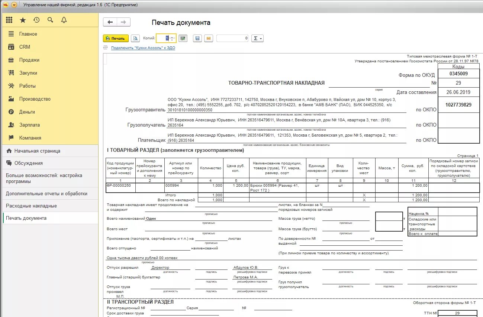
Task: Click product code cell ФР-00000250
Action: [x=121, y=187]
